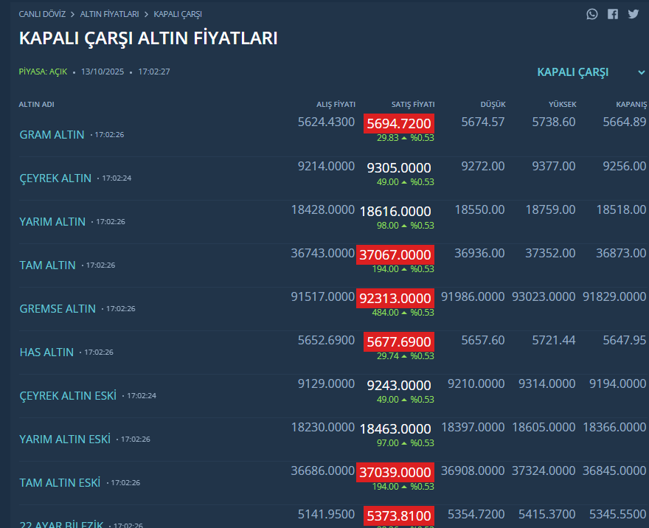Share page on Facebook icon
This screenshot has width=649, height=528.
(x=613, y=14)
